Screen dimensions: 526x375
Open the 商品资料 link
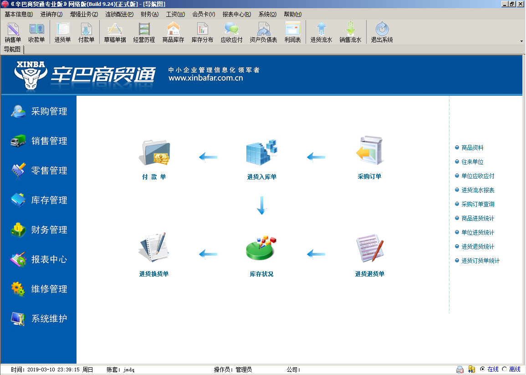click(x=472, y=148)
